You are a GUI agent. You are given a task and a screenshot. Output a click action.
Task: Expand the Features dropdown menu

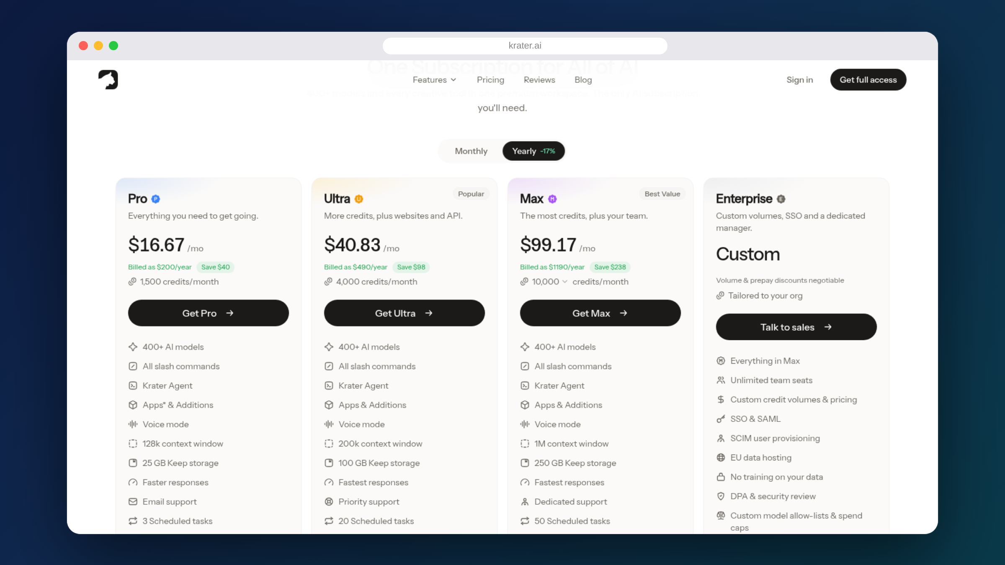tap(434, 80)
